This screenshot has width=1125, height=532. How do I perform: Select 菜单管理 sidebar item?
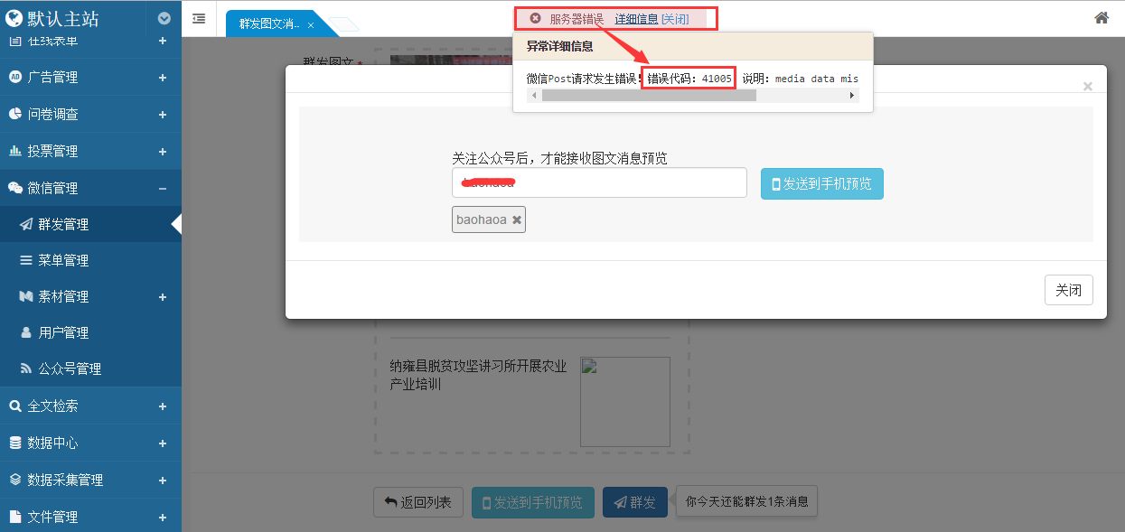click(63, 260)
